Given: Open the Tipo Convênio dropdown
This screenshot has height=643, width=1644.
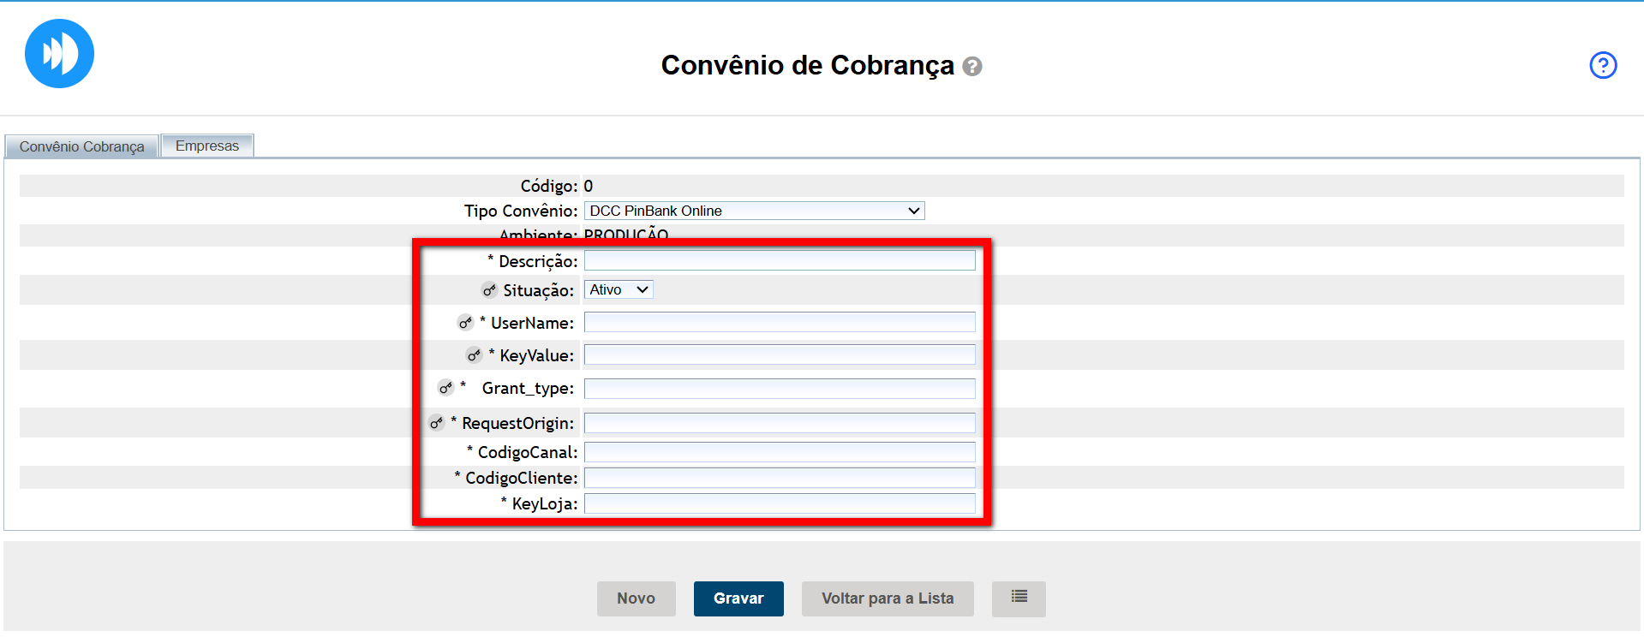Looking at the screenshot, I should tap(754, 211).
